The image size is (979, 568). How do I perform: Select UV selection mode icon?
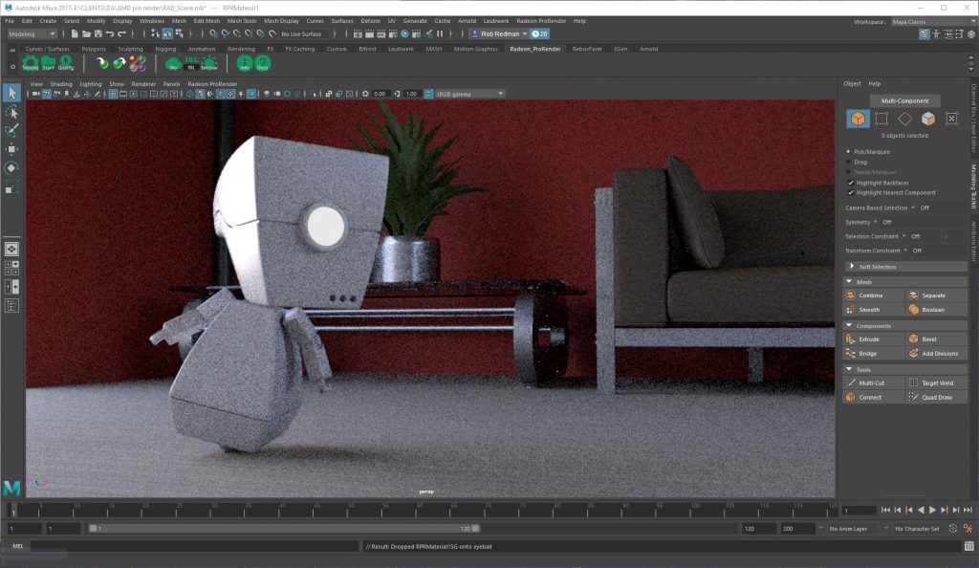click(x=951, y=119)
